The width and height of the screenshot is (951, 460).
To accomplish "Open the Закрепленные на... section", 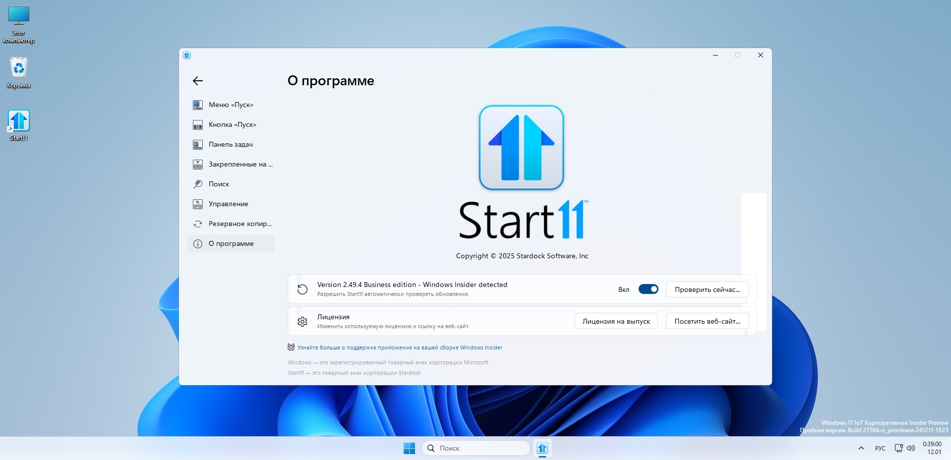I will point(231,164).
